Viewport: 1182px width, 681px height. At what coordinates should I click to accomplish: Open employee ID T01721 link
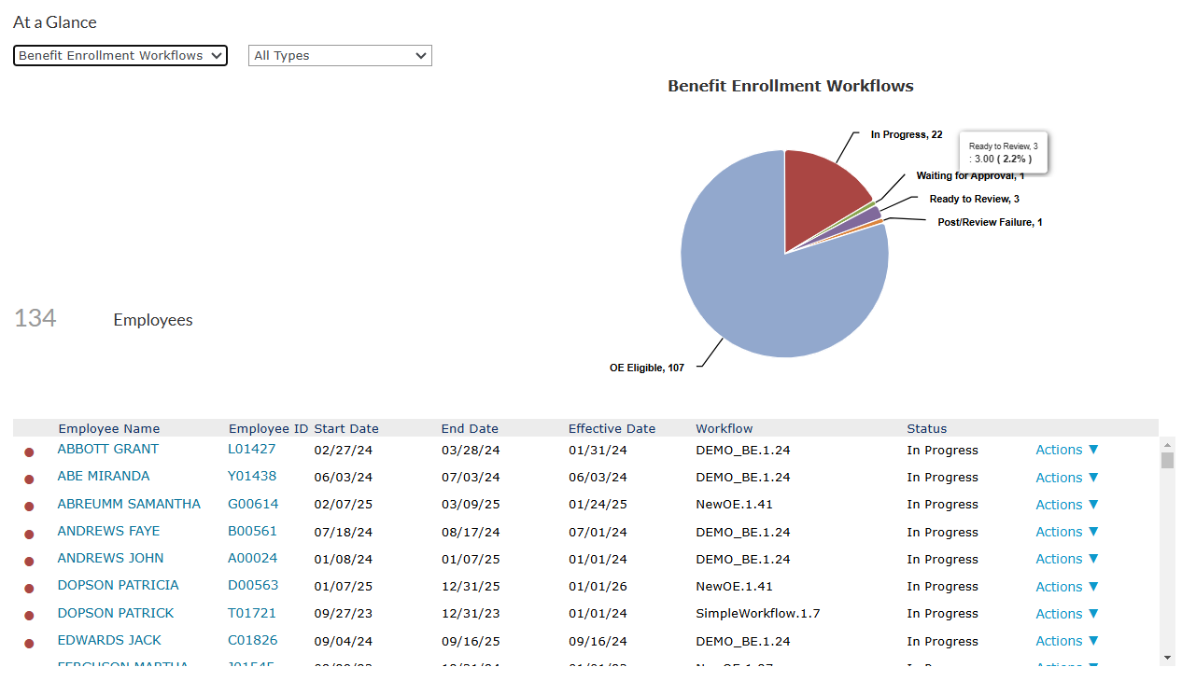pos(252,613)
